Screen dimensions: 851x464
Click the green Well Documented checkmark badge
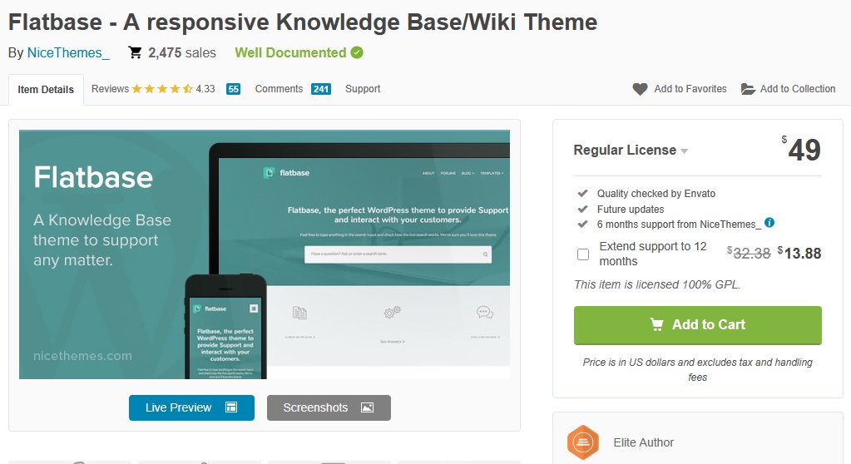point(357,52)
